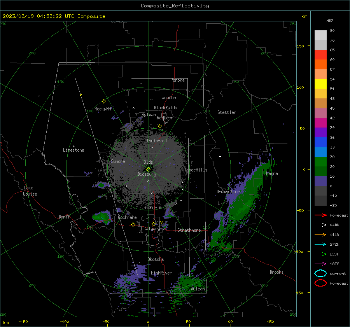Click yellow diamond marker near Cochrane
The height and width of the screenshot is (327, 350).
[133, 224]
